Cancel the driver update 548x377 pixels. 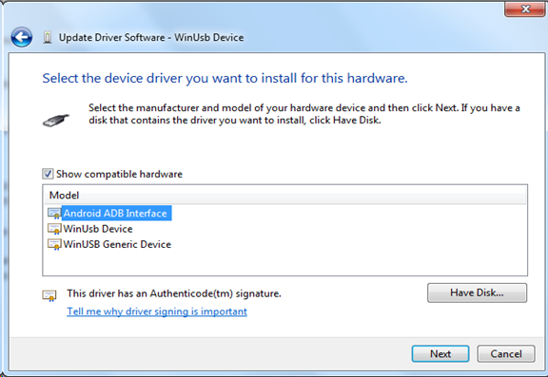coord(506,353)
